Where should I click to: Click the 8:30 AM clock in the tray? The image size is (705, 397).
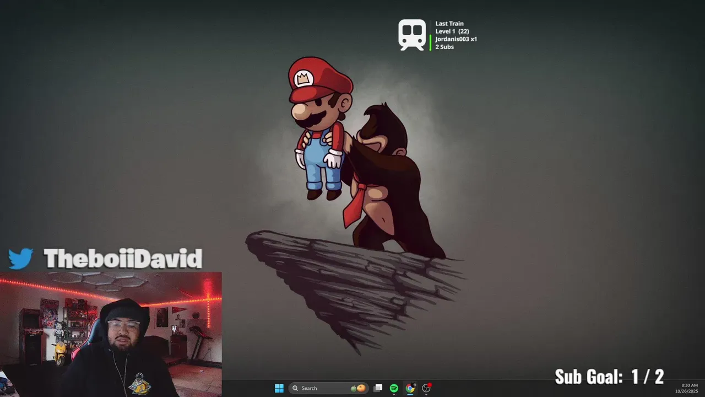pos(690,385)
